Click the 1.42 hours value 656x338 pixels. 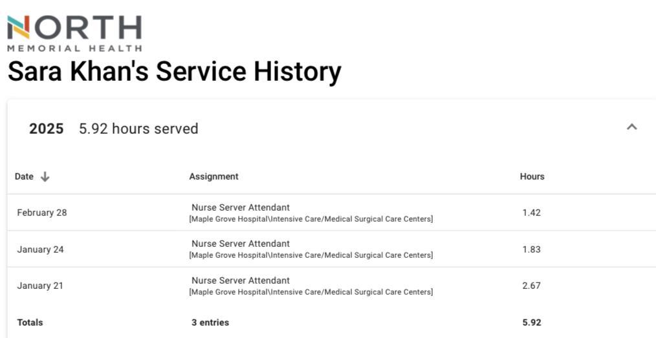click(x=531, y=213)
